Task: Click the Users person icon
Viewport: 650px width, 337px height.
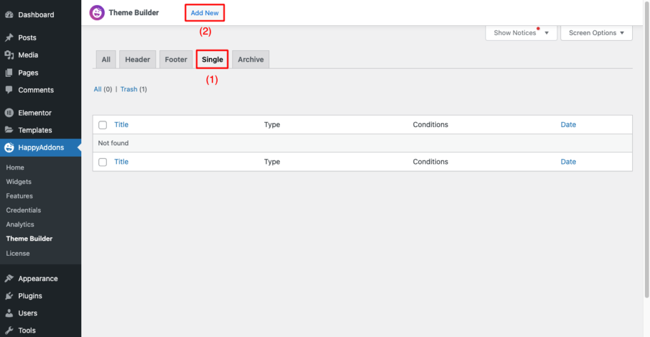Action: [9, 313]
